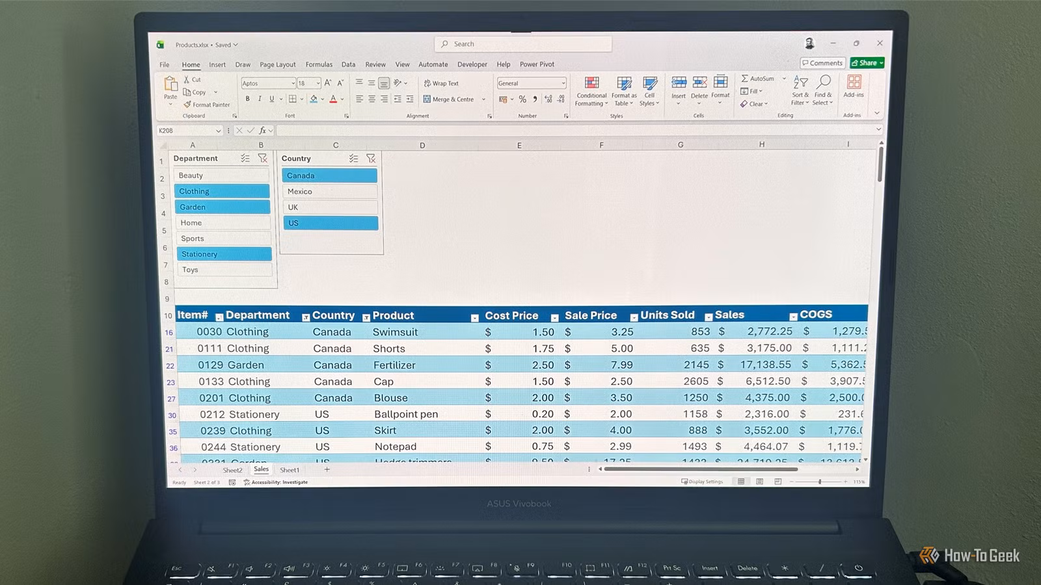1041x585 pixels.
Task: Click the Borders icon
Action: (x=293, y=99)
